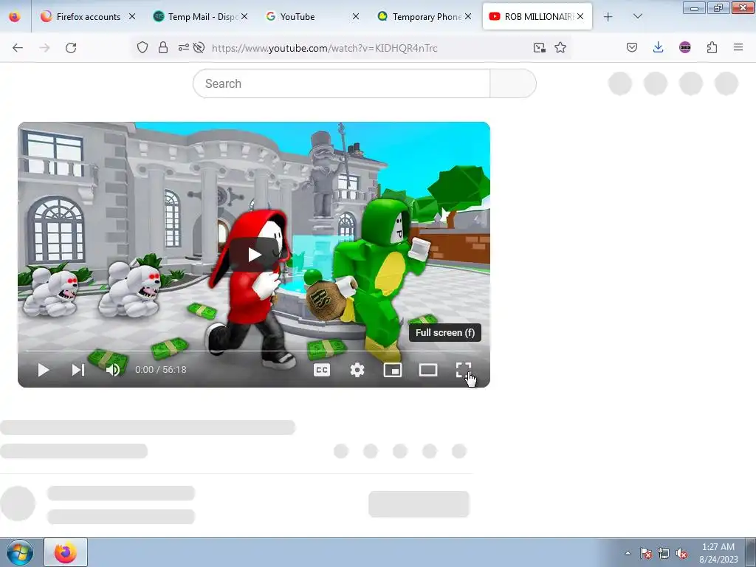
Task: Click the blocked autoplay icon
Action: (199, 47)
